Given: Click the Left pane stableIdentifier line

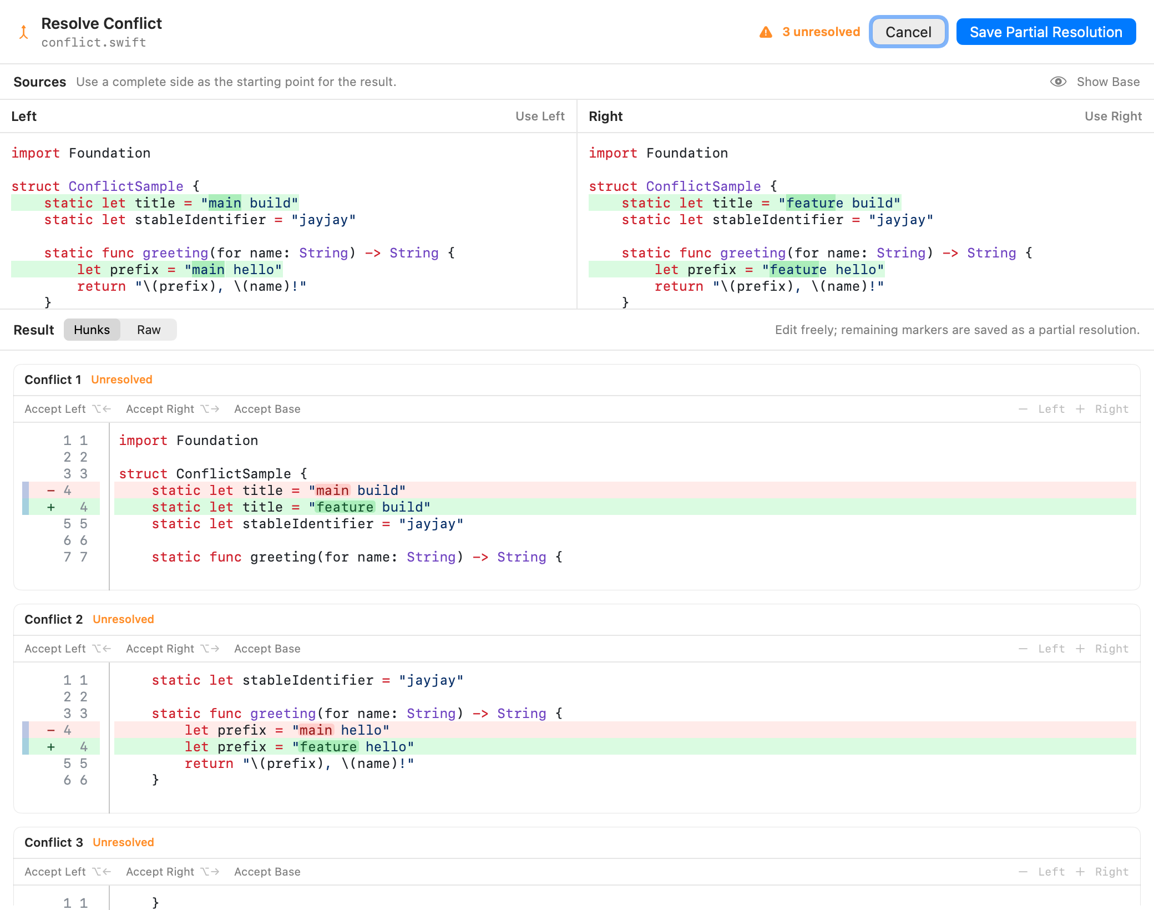Looking at the screenshot, I should [x=200, y=220].
